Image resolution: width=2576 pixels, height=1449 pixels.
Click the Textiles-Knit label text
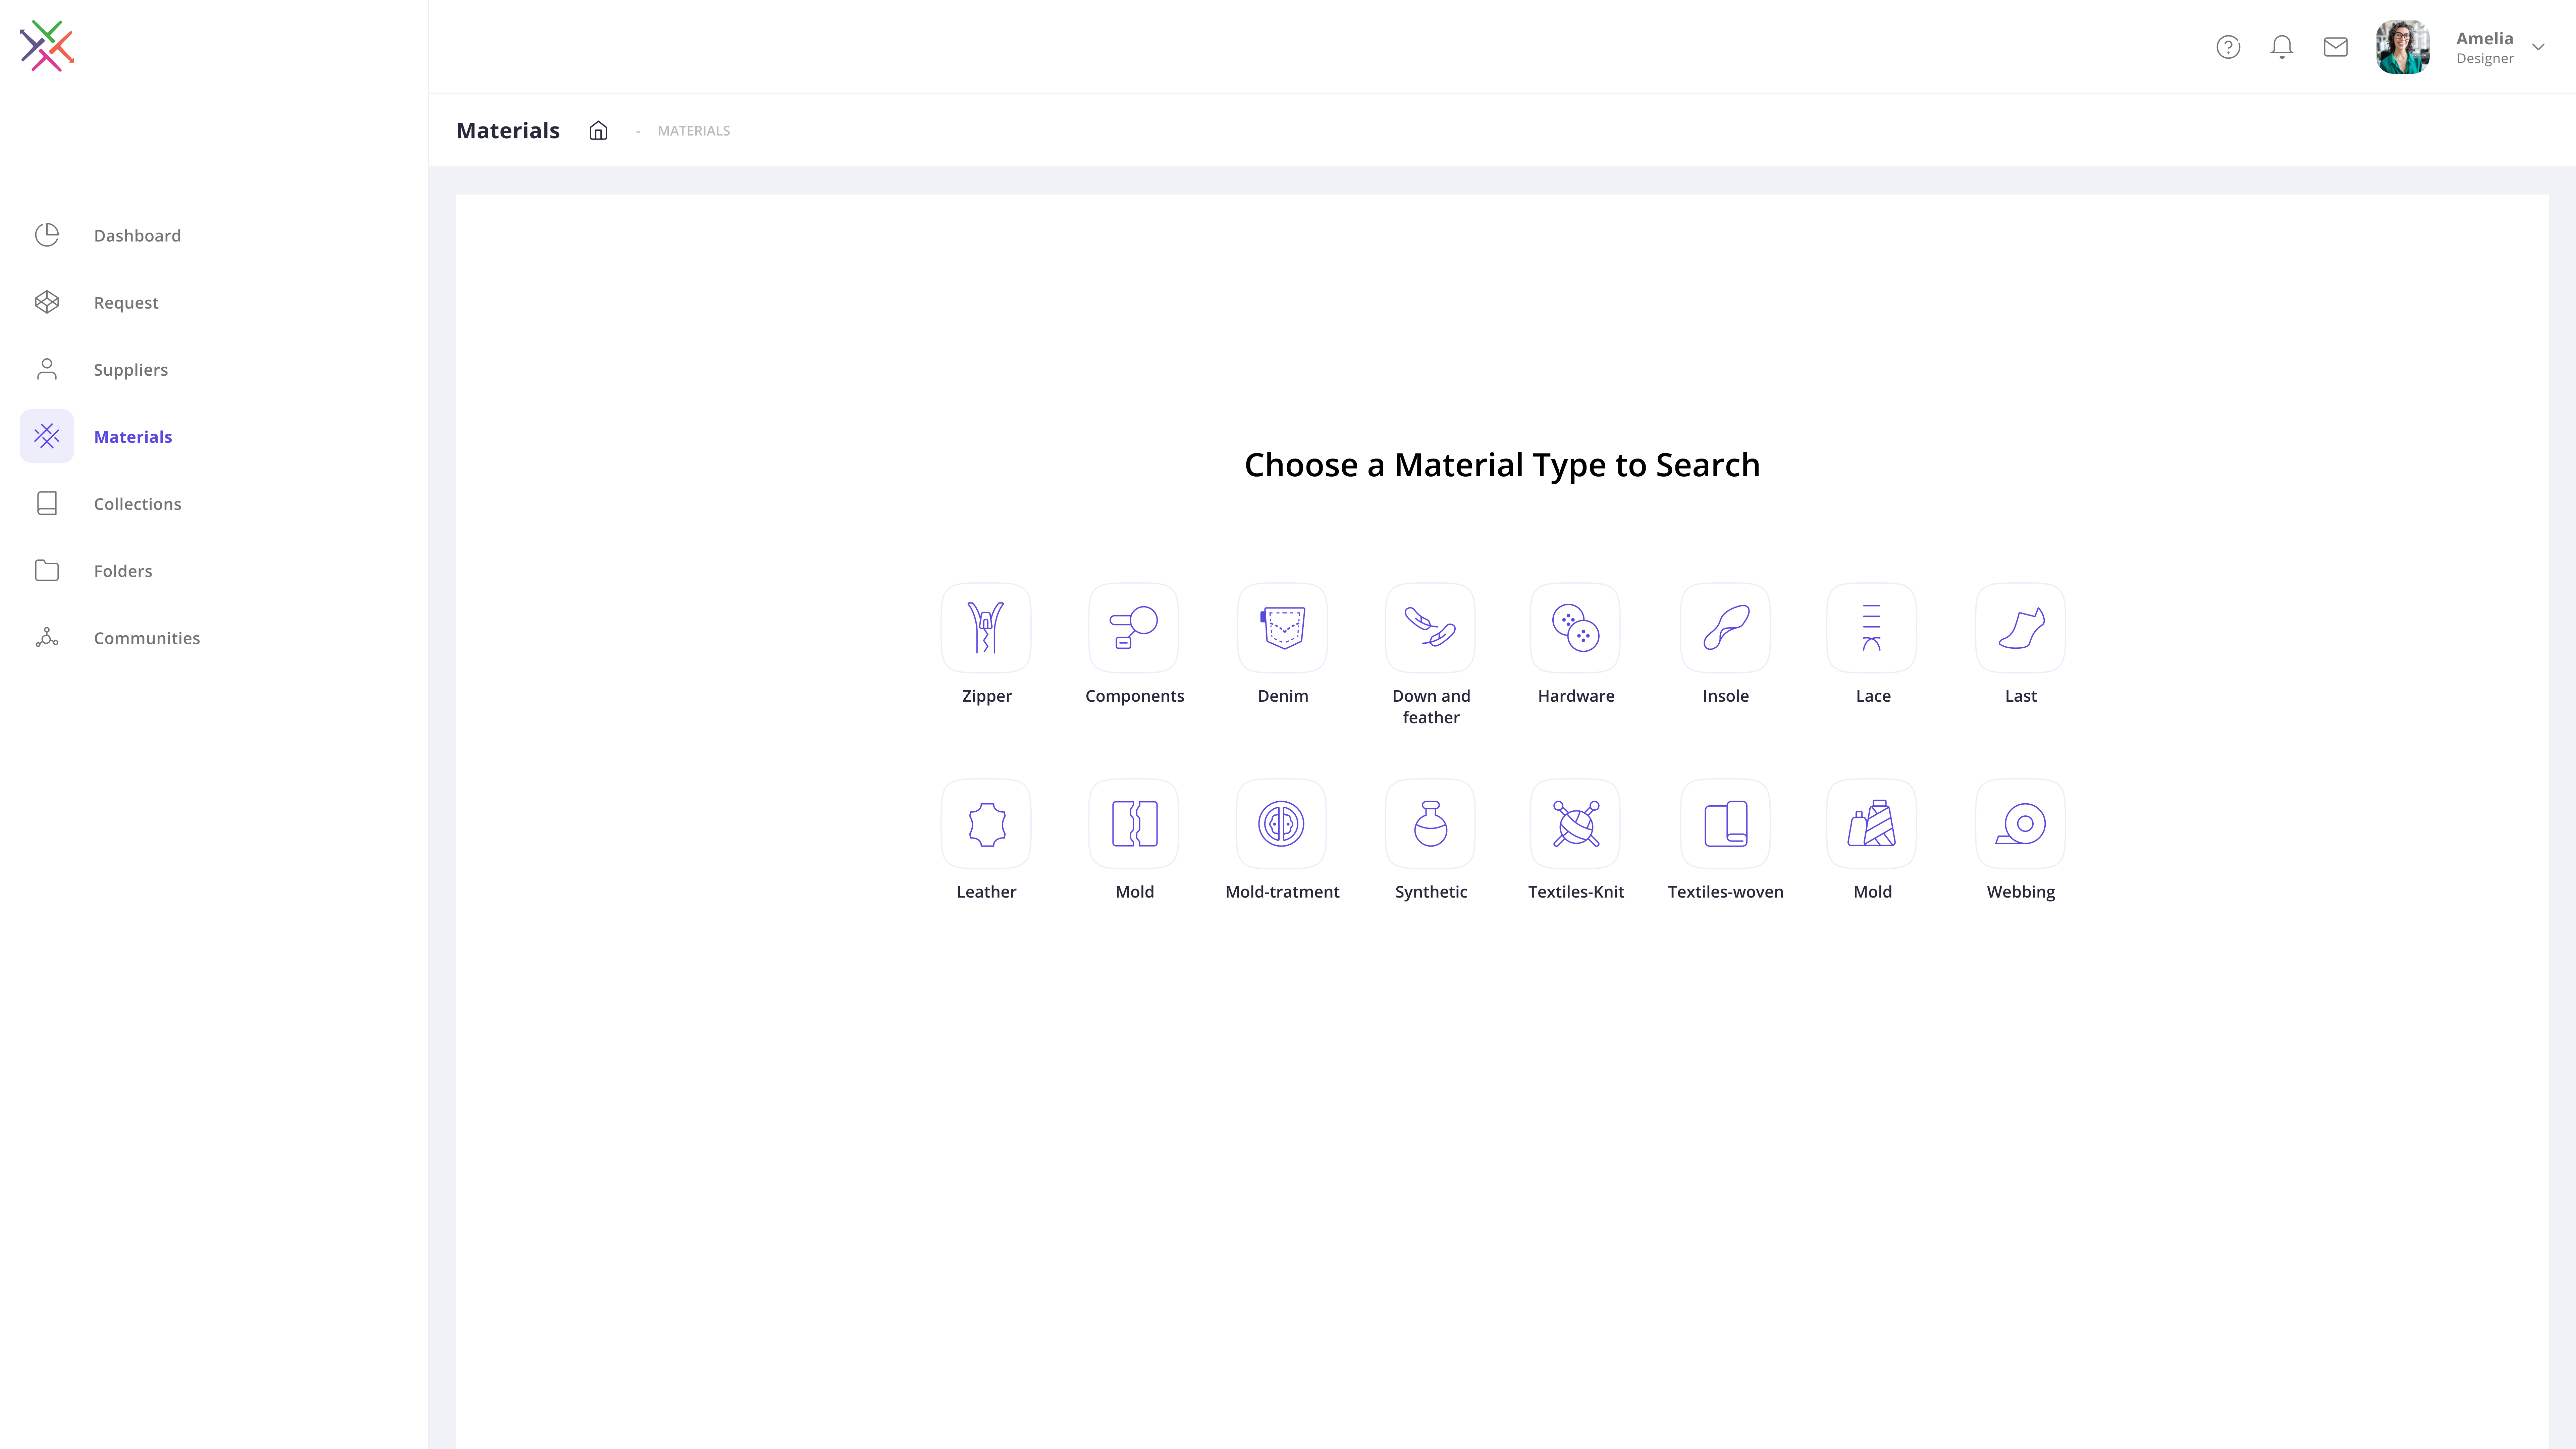[1576, 892]
